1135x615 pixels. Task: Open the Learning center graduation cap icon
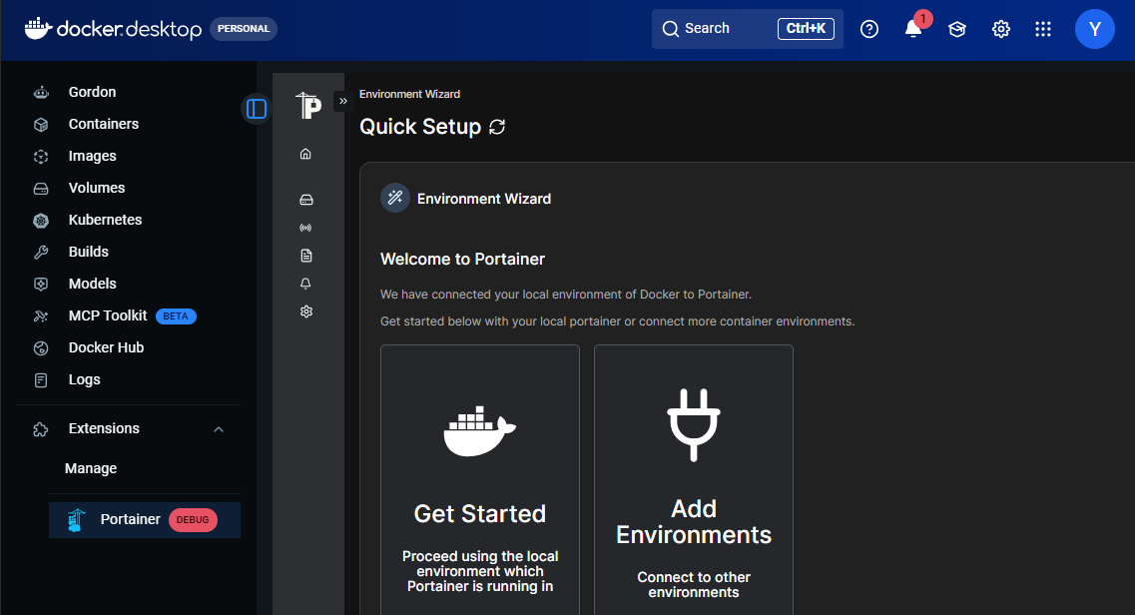(x=957, y=29)
